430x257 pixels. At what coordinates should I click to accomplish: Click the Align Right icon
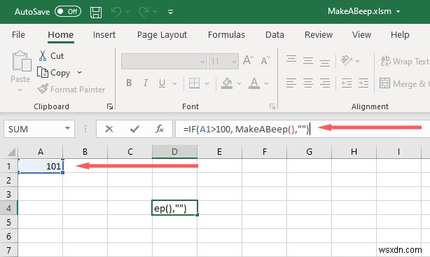pyautogui.click(x=325, y=83)
